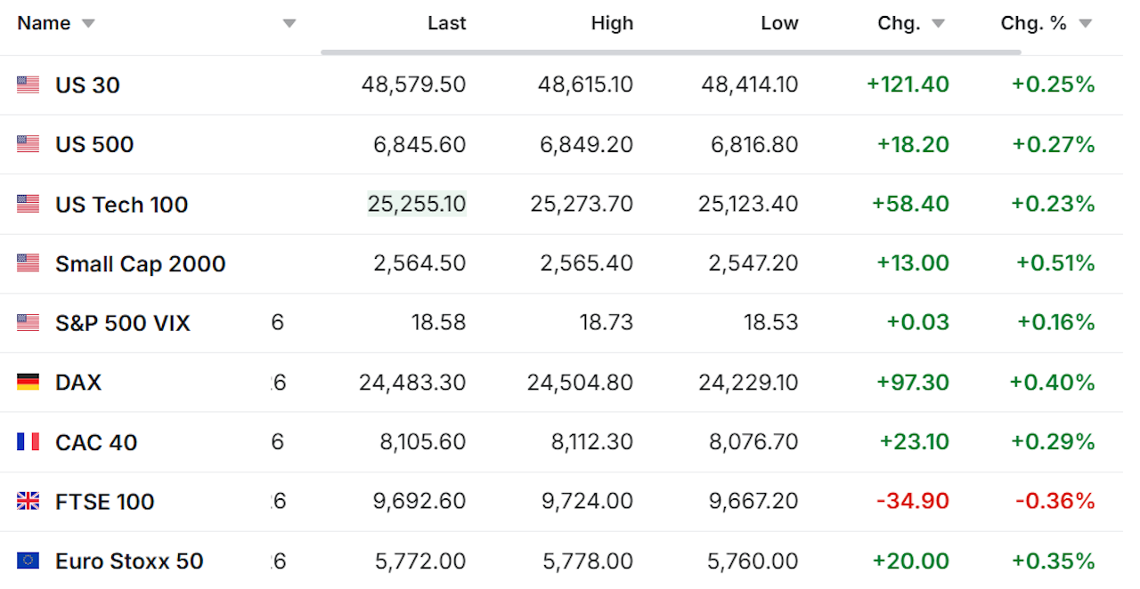Viewport: 1140px width, 589px height.
Task: Click the French flag next to CAC 40
Action: click(x=28, y=442)
